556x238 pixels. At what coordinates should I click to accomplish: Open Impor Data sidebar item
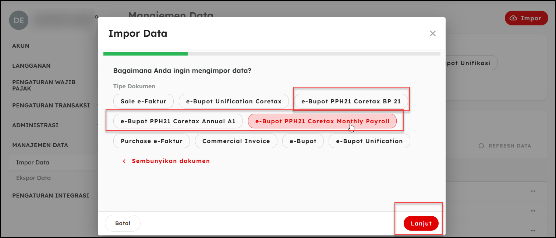33,163
